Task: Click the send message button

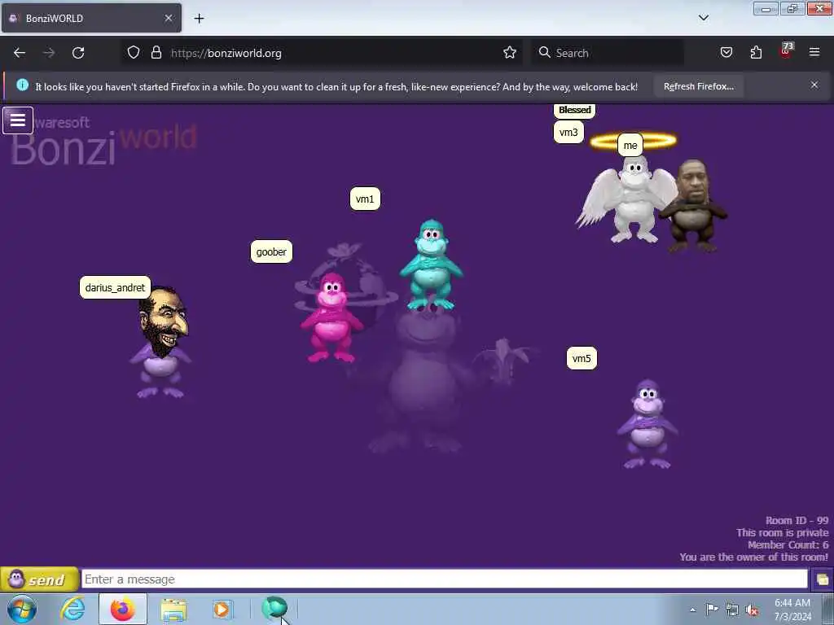Action: coord(40,579)
